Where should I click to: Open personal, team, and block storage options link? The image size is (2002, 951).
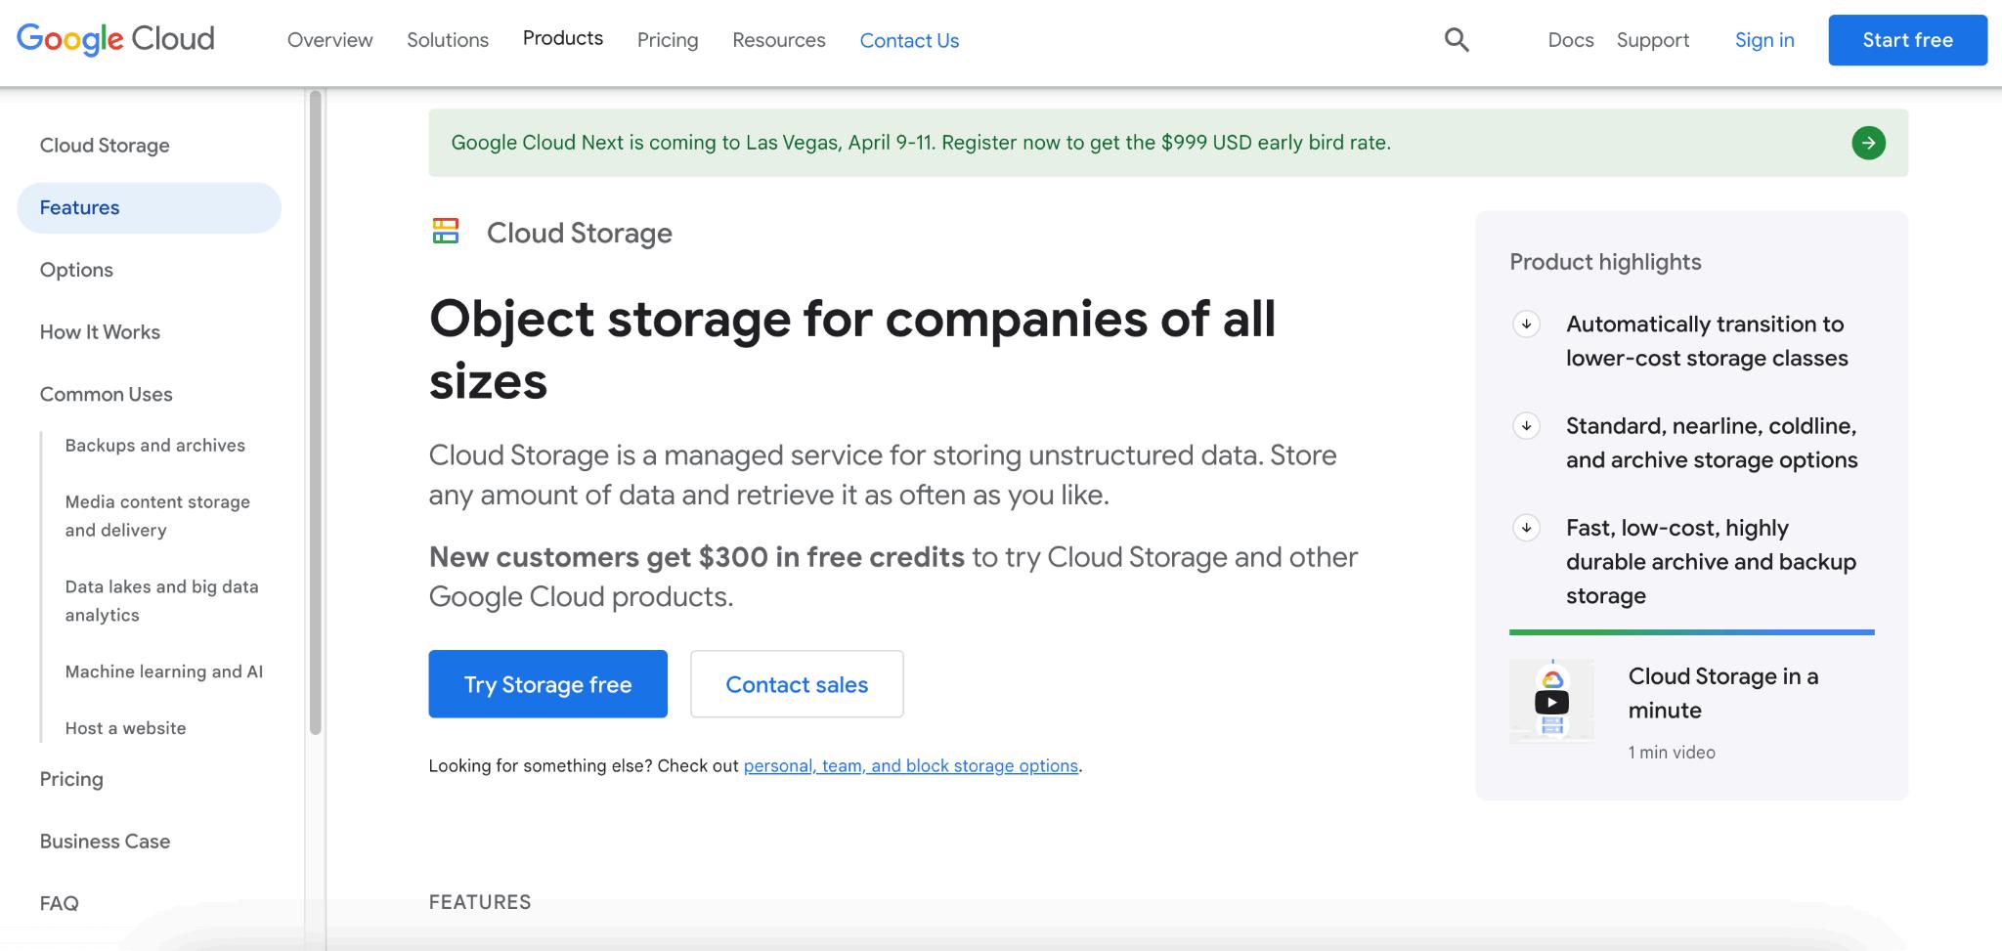[910, 766]
